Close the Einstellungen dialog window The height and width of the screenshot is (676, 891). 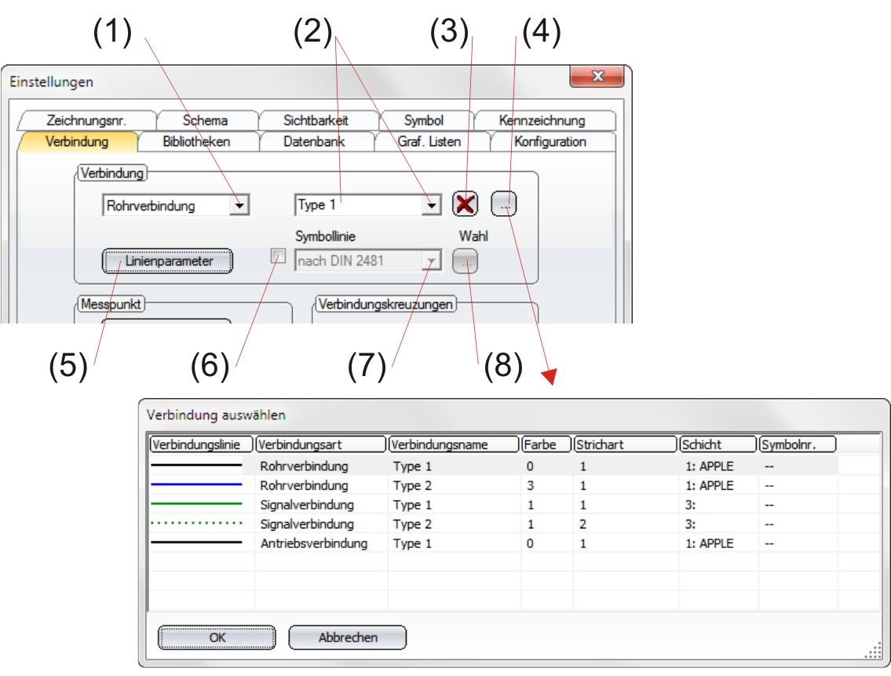point(597,77)
